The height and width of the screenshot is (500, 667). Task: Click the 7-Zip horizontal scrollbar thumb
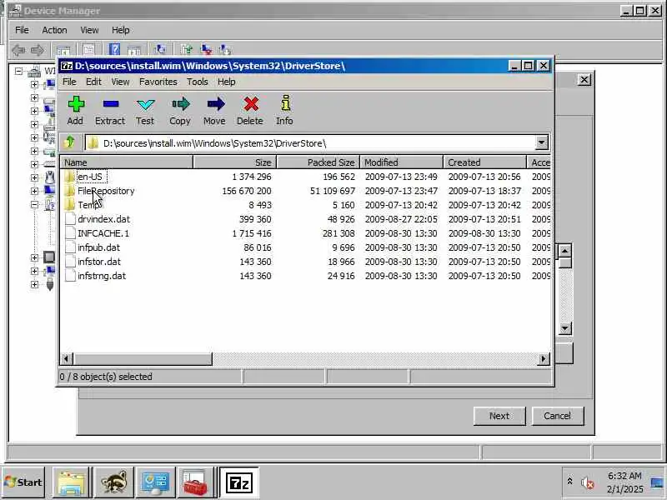[x=143, y=359]
